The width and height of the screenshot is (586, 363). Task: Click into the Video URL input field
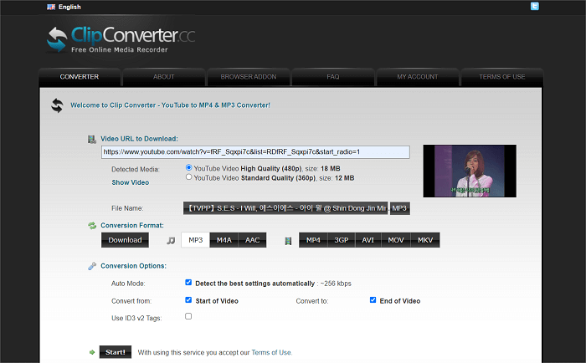click(x=255, y=152)
